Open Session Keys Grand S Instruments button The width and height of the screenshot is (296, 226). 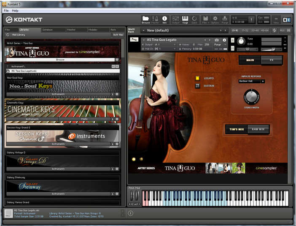pos(58,144)
